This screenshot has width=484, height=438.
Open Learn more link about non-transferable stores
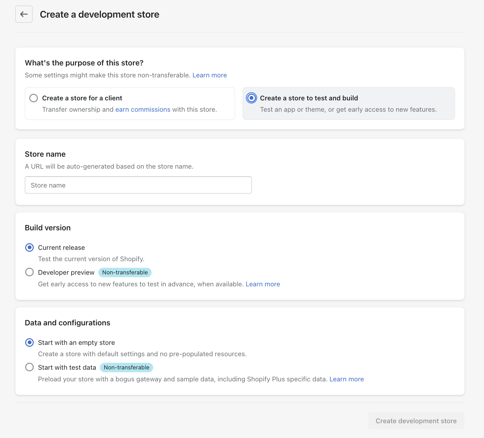click(x=210, y=75)
